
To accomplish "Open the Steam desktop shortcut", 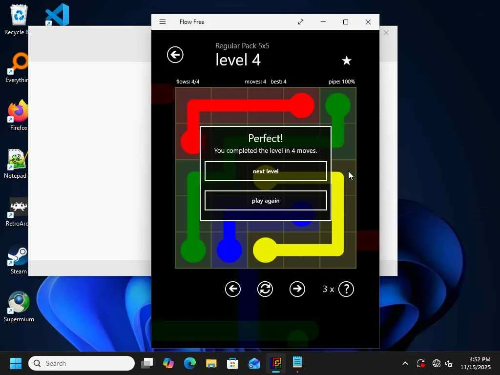I will coord(18,259).
